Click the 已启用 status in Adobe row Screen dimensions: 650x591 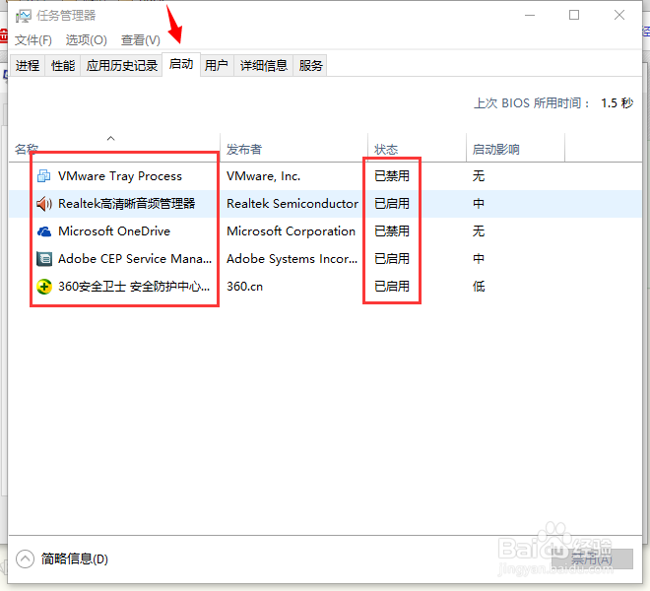tap(392, 259)
